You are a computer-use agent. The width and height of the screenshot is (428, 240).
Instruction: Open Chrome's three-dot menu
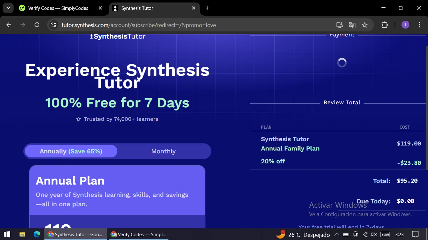(x=419, y=25)
